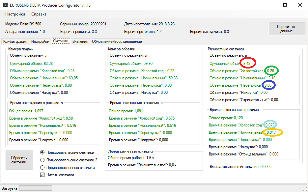Choose the Пользовательские счетчики 2 option

coord(42,160)
